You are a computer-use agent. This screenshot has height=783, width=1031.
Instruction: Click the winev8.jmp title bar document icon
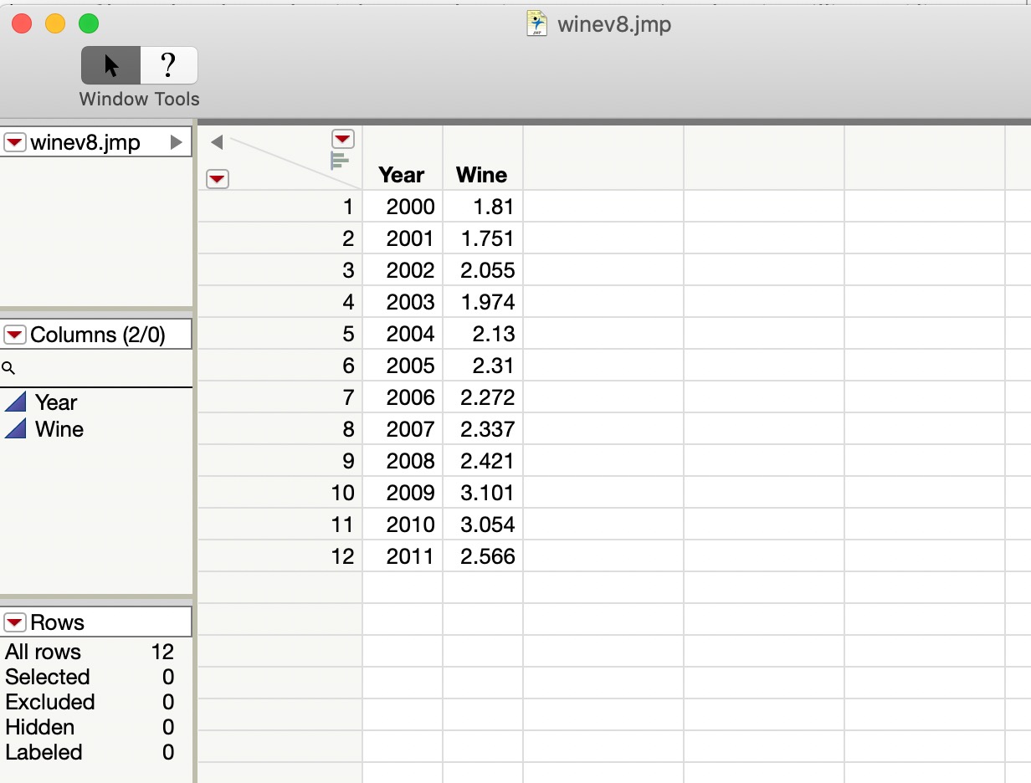click(x=536, y=23)
